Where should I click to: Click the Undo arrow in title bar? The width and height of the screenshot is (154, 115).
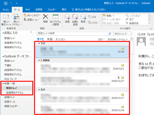click(11, 3)
